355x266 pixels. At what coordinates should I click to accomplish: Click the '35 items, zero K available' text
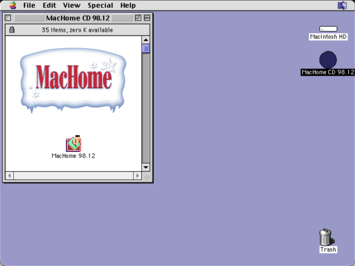coord(77,30)
